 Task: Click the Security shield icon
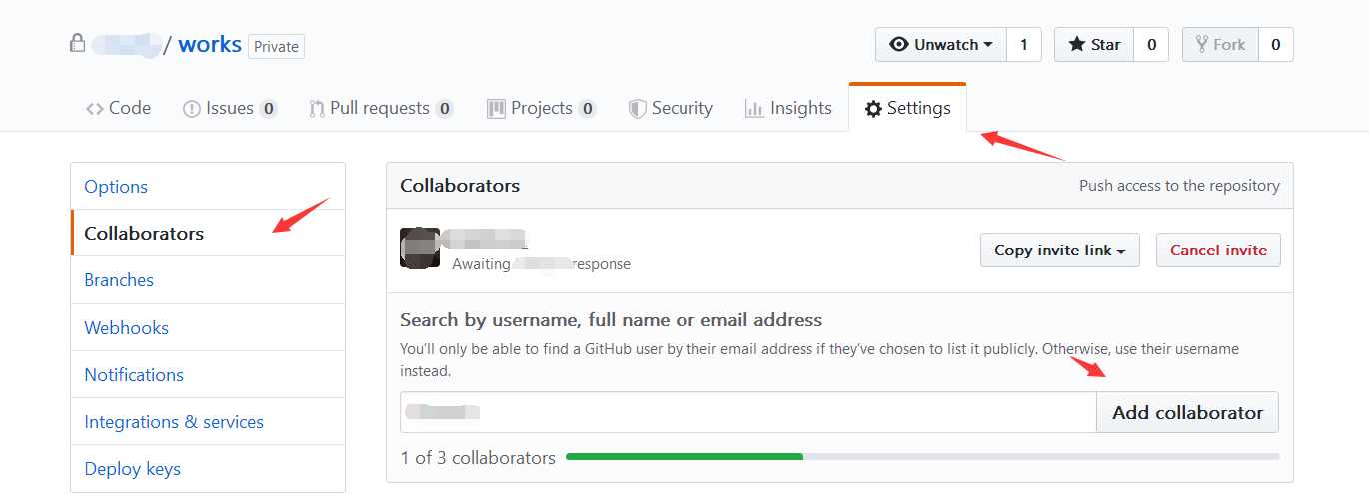pos(637,109)
